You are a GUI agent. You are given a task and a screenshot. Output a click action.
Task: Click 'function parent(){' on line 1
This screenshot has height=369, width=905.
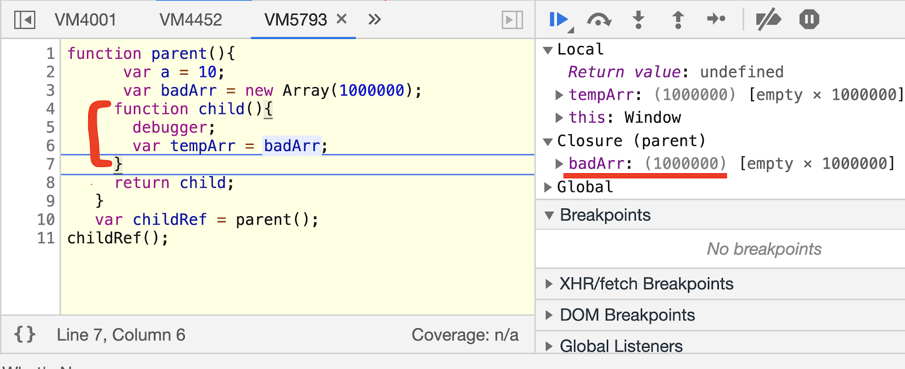click(151, 54)
